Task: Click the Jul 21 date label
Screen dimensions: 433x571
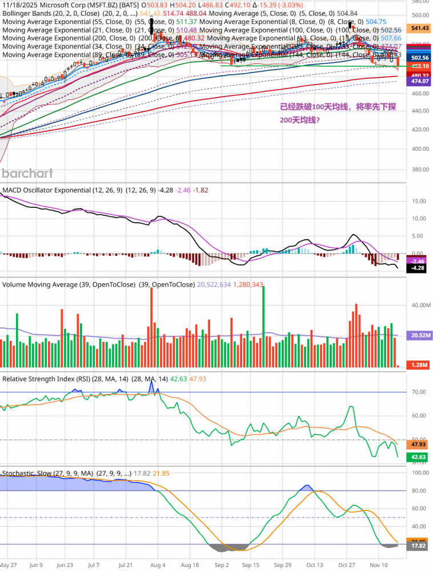Action: (x=126, y=565)
